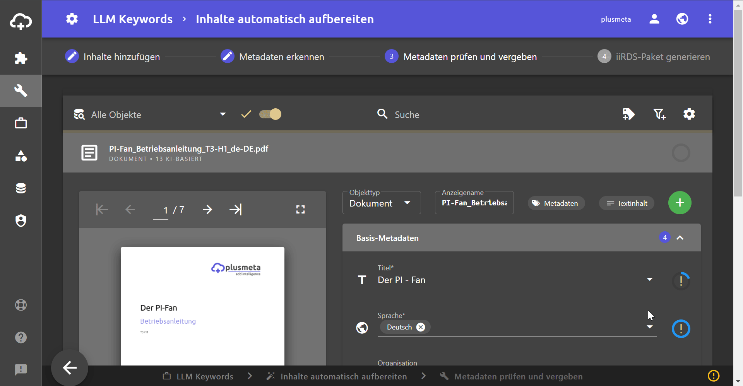Click the add filter funnel icon
Image resolution: width=743 pixels, height=386 pixels.
(x=659, y=114)
